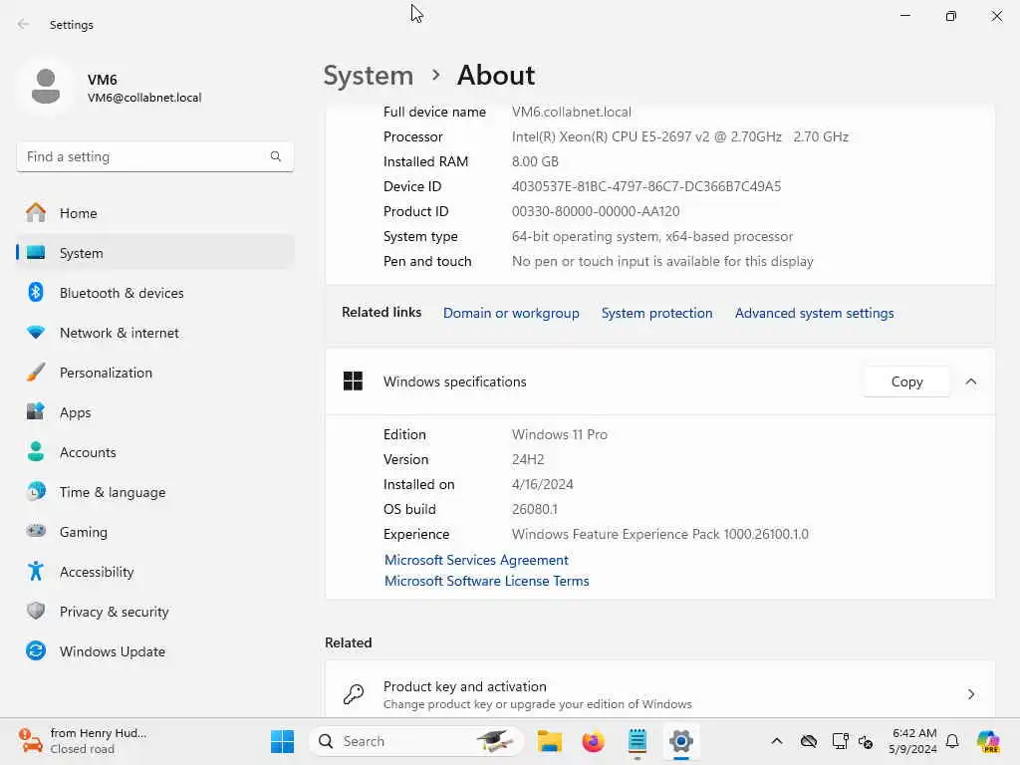Open the Advanced system settings link
Viewport: 1020px width, 765px height.
tap(815, 313)
